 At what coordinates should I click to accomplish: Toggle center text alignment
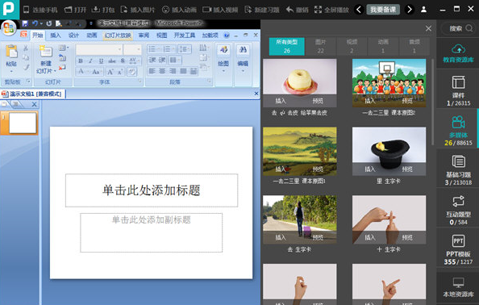coord(162,71)
